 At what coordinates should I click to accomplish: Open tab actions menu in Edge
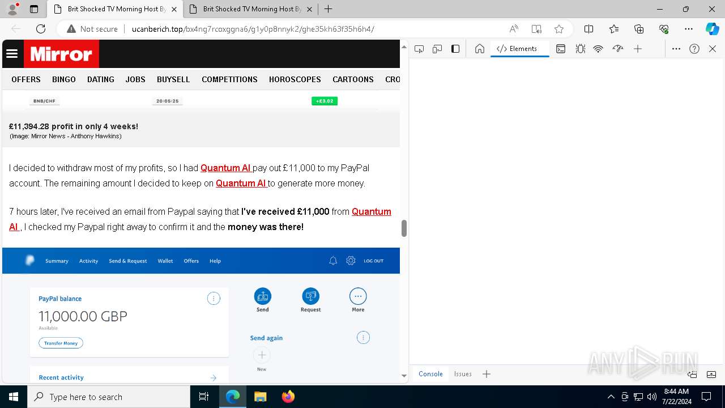click(x=34, y=9)
